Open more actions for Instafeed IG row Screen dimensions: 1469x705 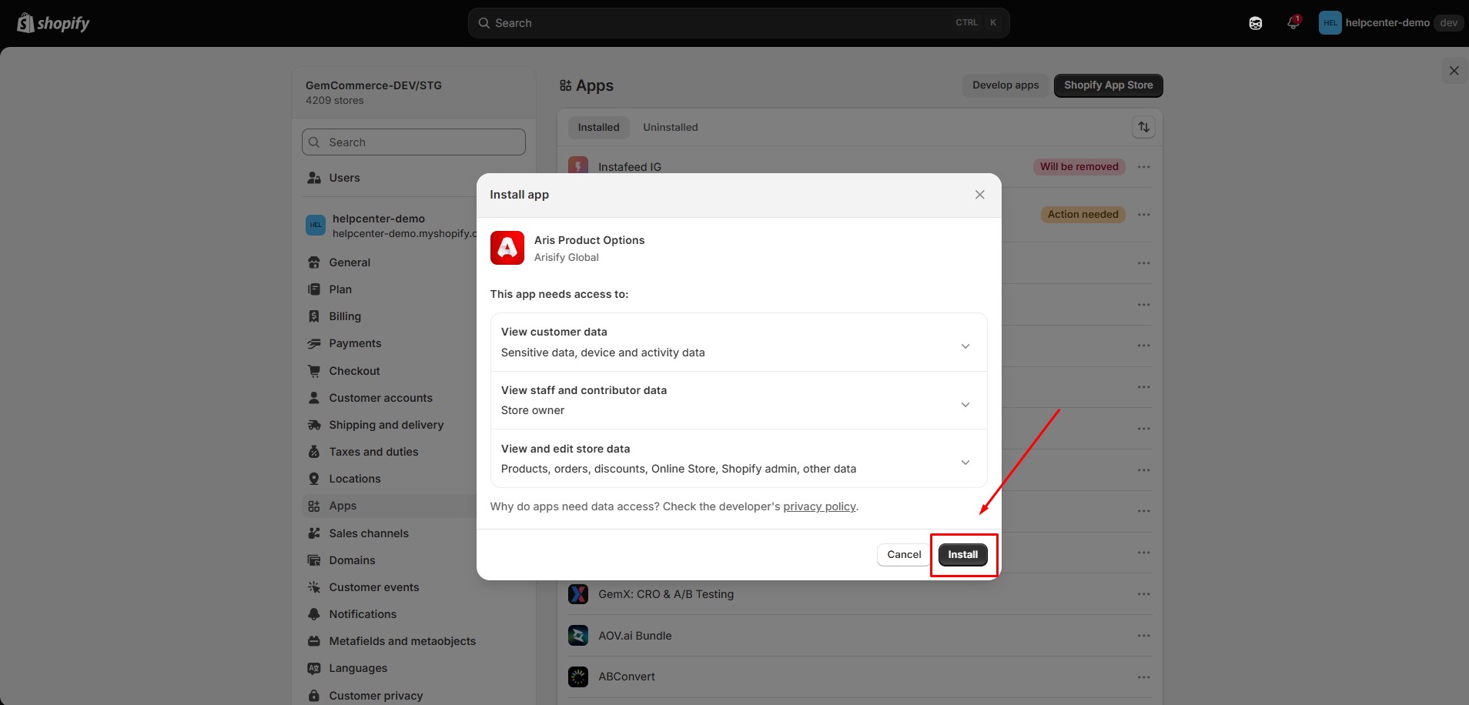pos(1144,167)
